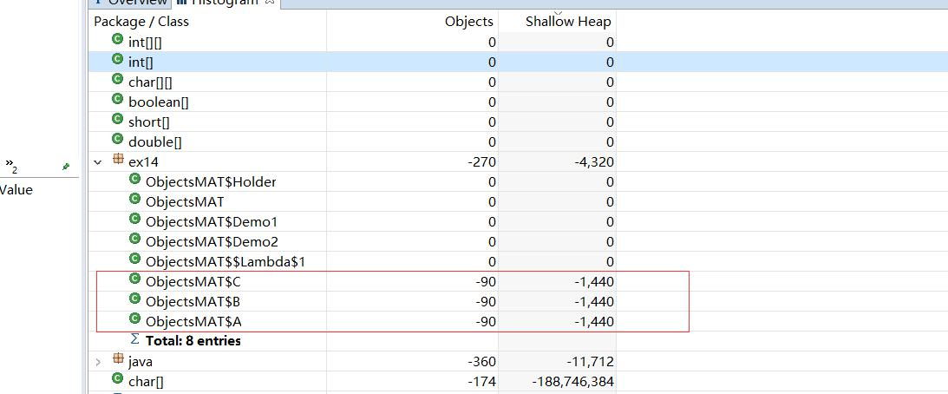Select the bottom char[] row label
The image size is (948, 394).
[146, 382]
